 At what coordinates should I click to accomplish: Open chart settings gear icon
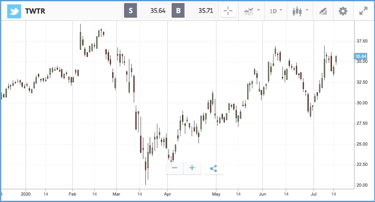(x=343, y=11)
